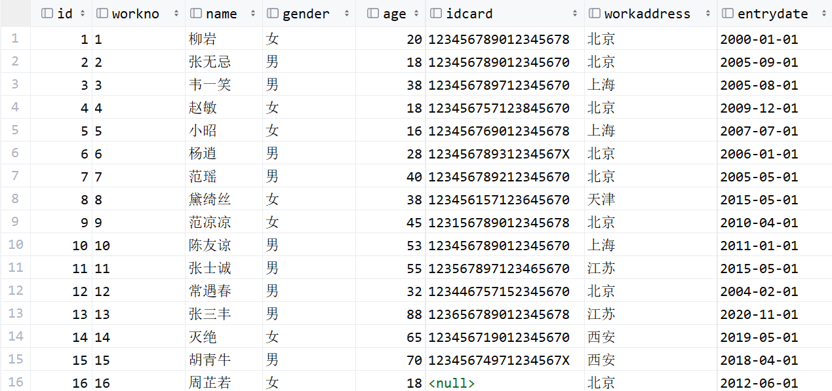This screenshot has height=391, width=832.
Task: Click entrydate cell 2009-12-01
Action: tap(759, 108)
